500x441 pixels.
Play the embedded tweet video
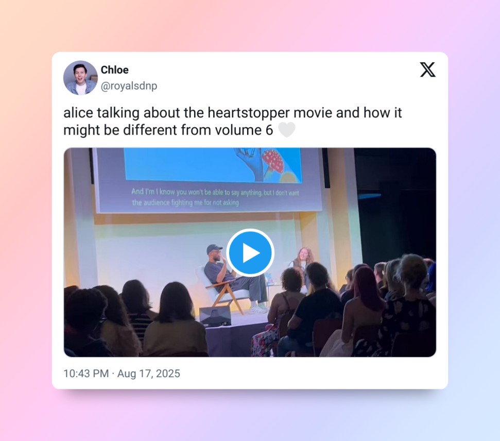pyautogui.click(x=250, y=253)
